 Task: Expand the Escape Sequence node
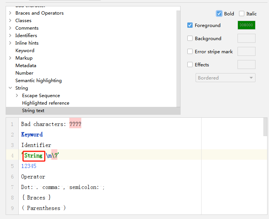17,96
